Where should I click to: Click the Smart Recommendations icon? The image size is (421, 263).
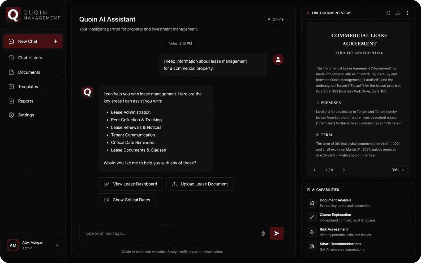pos(312,247)
